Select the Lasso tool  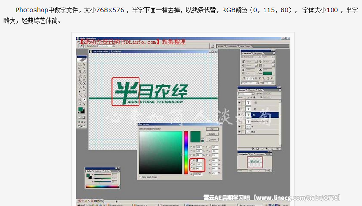pos(80,68)
